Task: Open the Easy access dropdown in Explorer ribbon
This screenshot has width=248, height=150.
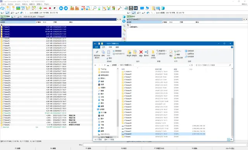Action: click(x=162, y=53)
